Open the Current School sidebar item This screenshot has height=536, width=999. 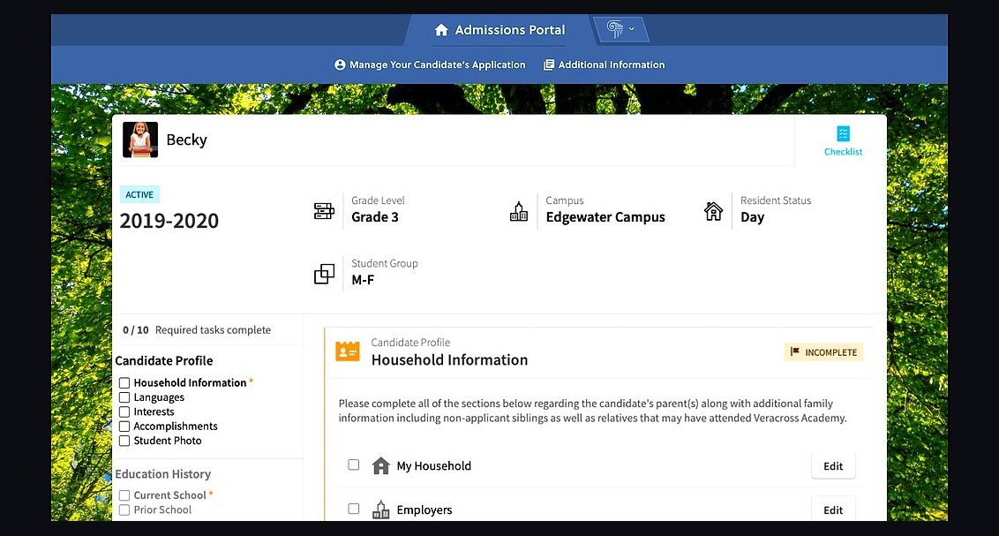(169, 495)
